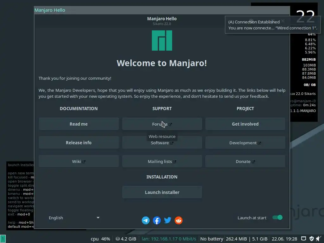
Task: Click the disk icon beside 4.2 GiB
Action: 118,239
